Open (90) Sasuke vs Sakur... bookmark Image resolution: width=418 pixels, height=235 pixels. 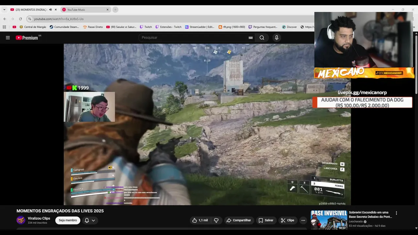121,27
